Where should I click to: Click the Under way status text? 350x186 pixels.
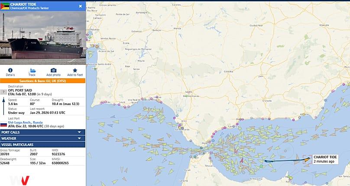(x=16, y=112)
